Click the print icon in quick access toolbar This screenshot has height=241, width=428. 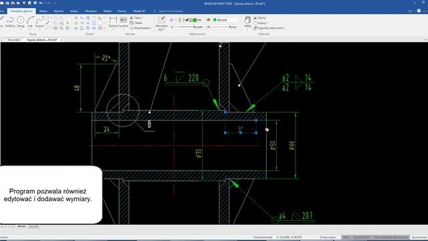coord(35,3)
